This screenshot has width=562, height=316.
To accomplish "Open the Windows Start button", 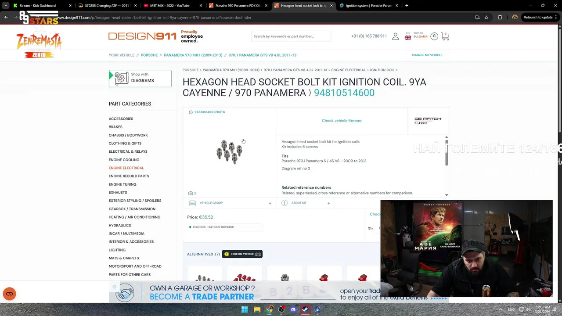I will point(245,309).
